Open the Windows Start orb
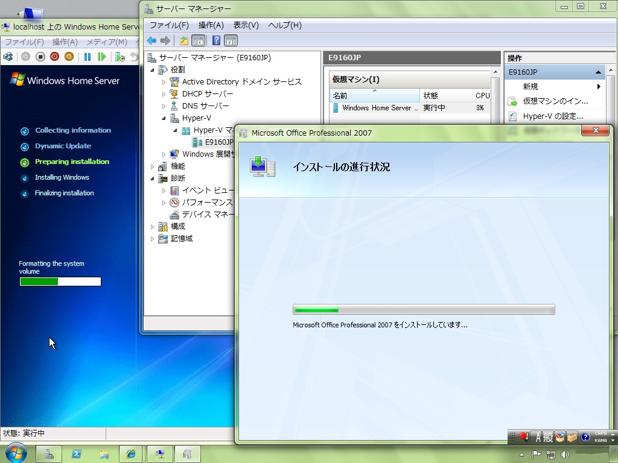 (x=16, y=453)
